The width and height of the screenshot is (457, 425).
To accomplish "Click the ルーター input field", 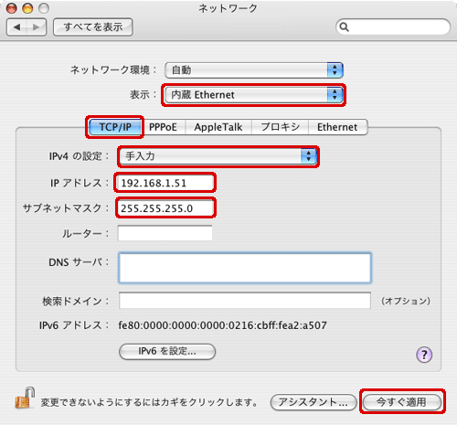I will pos(165,233).
